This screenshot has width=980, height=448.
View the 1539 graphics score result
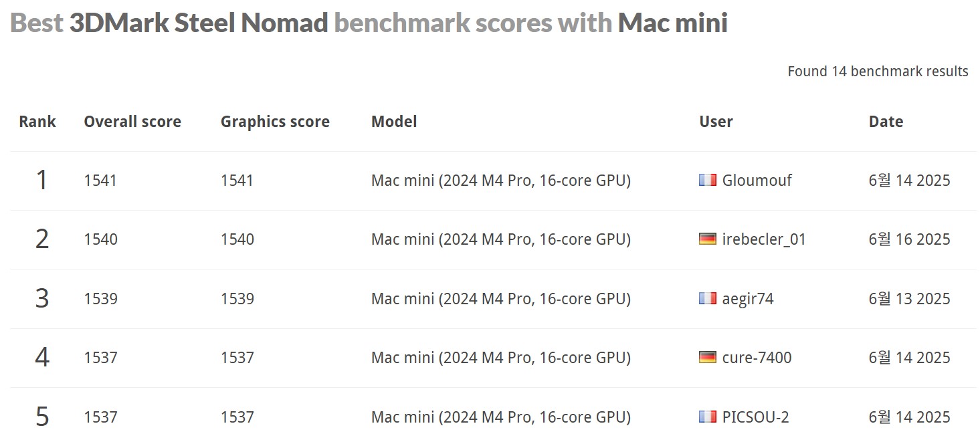click(x=237, y=299)
